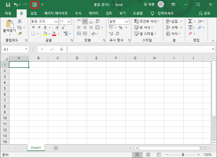This screenshot has height=158, width=217.
Task: Open the 셀 스타일 dropdown
Action: pyautogui.click(x=145, y=33)
